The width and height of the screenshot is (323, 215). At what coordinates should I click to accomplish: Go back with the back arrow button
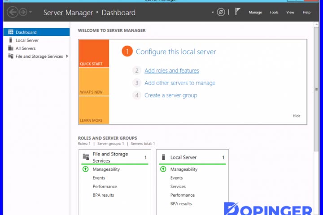pyautogui.click(x=13, y=12)
